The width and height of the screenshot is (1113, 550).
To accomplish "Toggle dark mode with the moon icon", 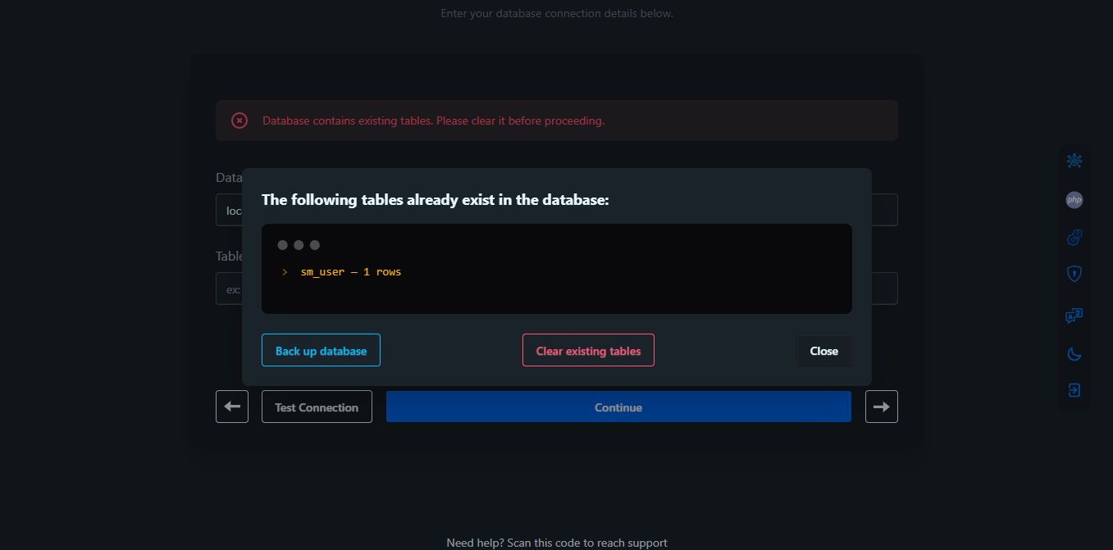I will click(1074, 354).
